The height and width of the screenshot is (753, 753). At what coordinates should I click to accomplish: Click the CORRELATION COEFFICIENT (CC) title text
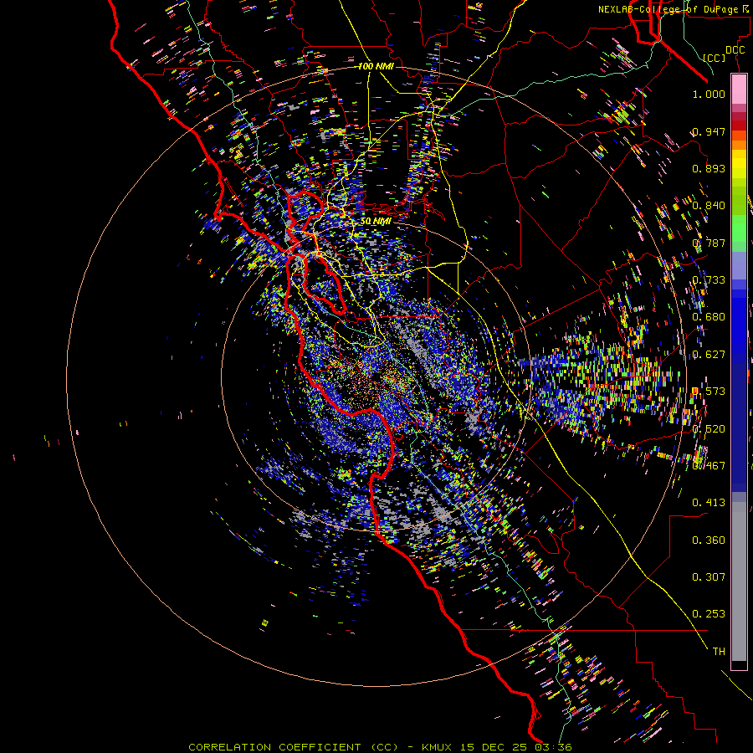click(x=294, y=747)
